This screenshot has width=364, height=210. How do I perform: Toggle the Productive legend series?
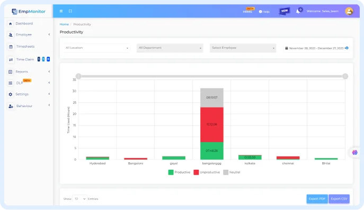pyautogui.click(x=179, y=172)
